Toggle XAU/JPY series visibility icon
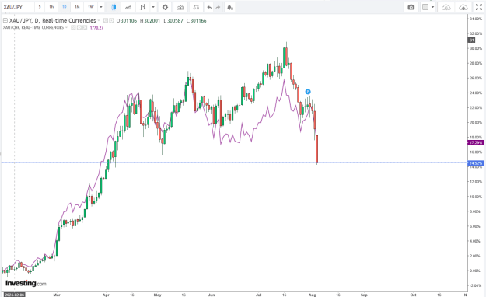The width and height of the screenshot is (486, 297). point(106,20)
